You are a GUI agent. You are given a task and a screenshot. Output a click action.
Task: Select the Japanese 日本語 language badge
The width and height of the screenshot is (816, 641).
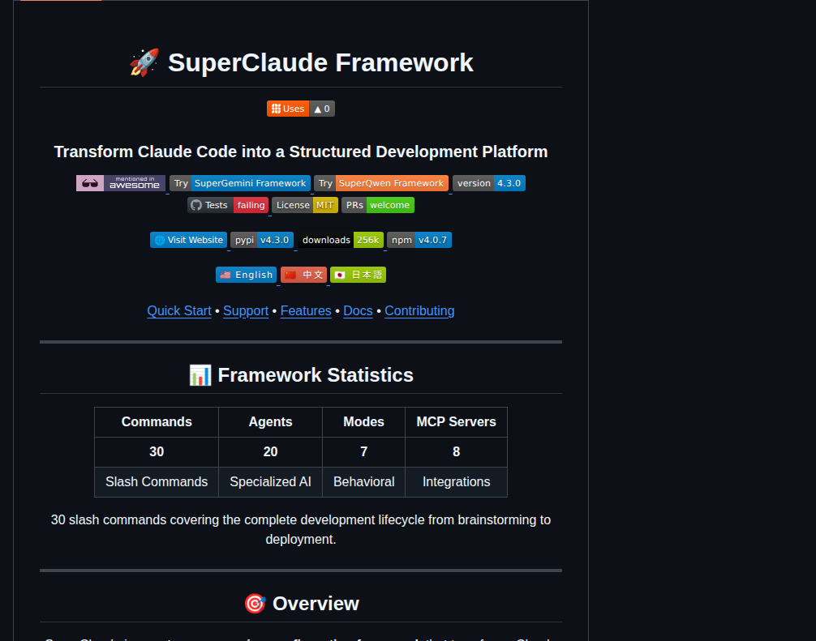pos(358,275)
